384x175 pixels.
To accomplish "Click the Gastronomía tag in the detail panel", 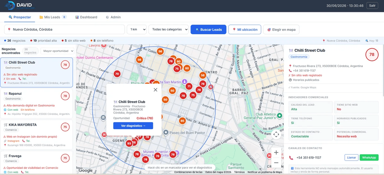I will 299,57.
